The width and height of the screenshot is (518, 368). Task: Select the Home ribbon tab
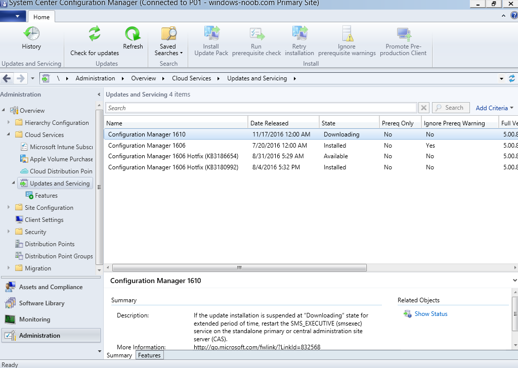(x=41, y=17)
